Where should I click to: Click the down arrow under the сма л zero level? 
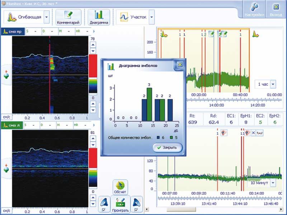(x=93, y=204)
